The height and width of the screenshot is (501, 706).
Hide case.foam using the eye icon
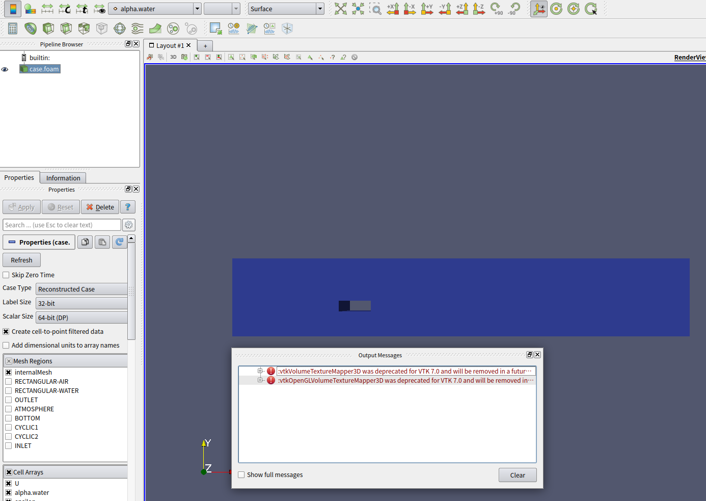pos(5,69)
